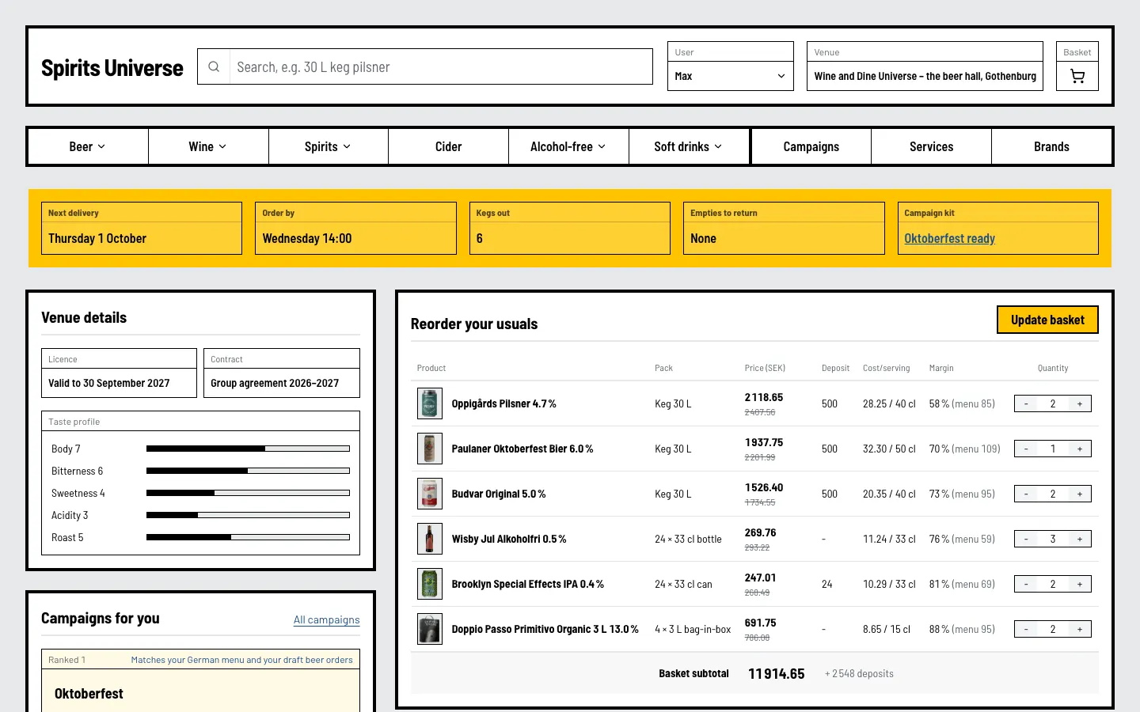View Budvar Original product image

pyautogui.click(x=430, y=494)
